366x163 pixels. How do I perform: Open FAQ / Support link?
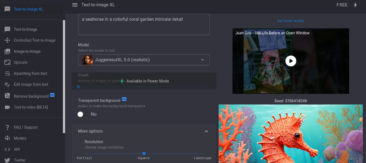pyautogui.click(x=26, y=127)
